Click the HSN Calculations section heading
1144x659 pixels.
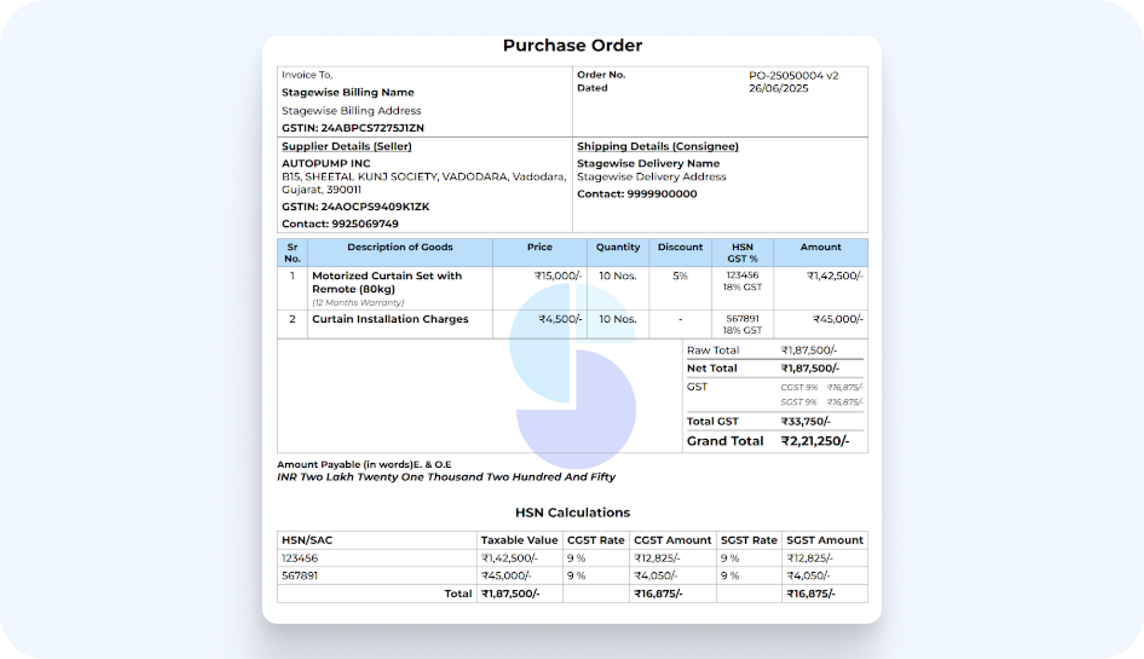[572, 513]
